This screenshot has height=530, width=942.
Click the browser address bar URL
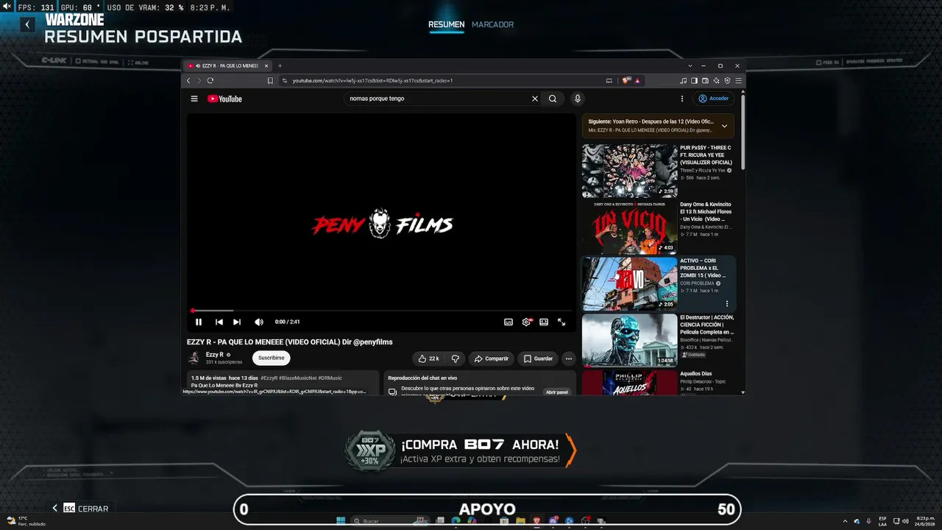pyautogui.click(x=372, y=80)
